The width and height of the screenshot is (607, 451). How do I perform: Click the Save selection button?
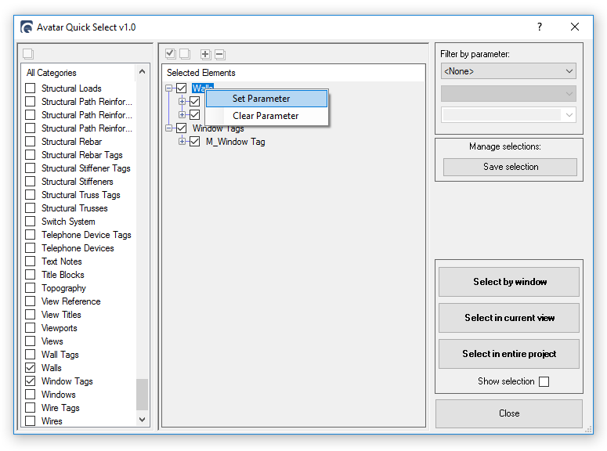tap(510, 167)
